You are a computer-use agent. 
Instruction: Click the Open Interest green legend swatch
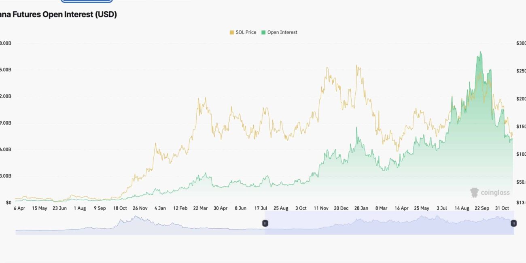[263, 32]
